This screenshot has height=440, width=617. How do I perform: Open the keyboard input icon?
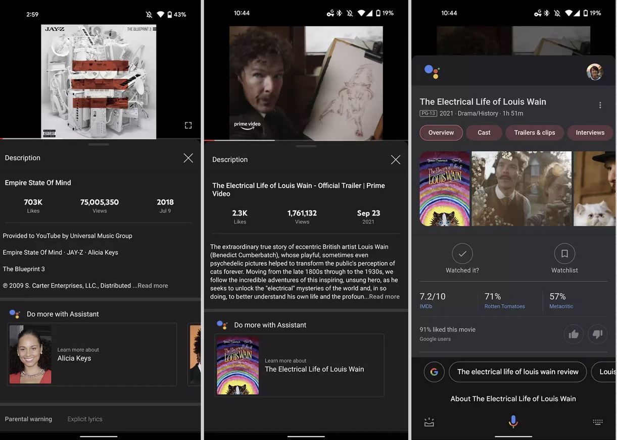coord(598,422)
